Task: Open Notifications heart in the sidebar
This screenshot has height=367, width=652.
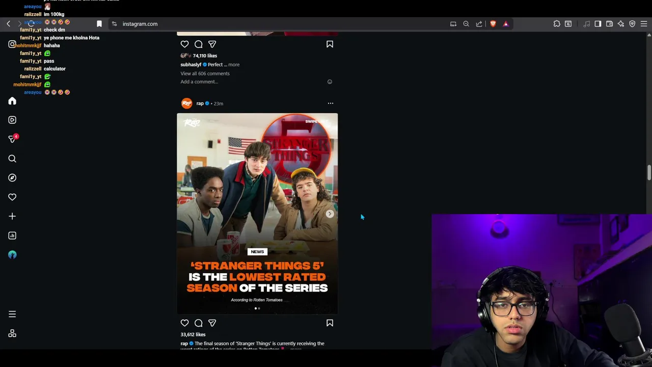Action: 12,197
